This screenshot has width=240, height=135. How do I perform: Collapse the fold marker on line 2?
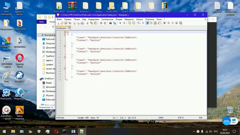click(65, 35)
